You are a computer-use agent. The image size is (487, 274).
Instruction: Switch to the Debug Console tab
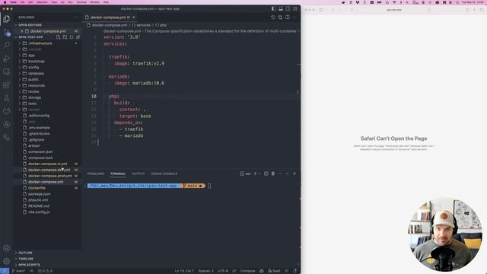[164, 174]
